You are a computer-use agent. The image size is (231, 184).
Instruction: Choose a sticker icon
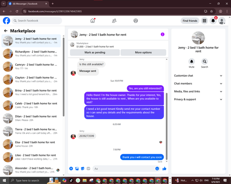(x=83, y=169)
